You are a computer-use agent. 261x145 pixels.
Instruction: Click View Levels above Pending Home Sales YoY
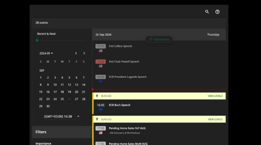215,119
